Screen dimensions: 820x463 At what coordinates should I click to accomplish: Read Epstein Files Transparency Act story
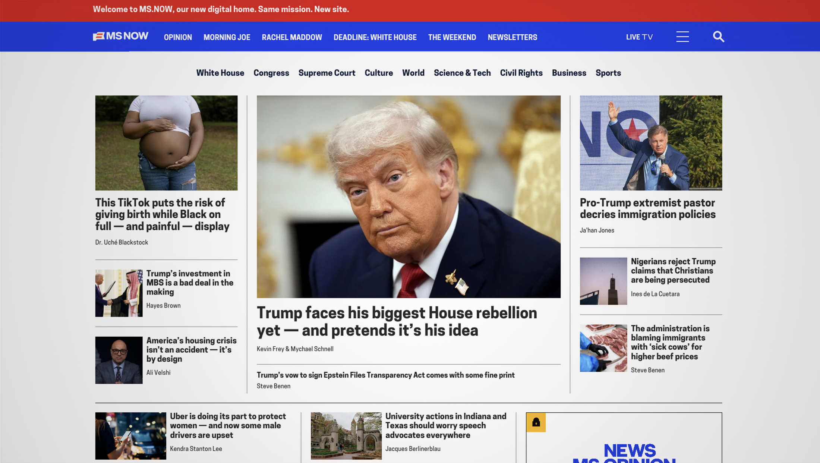click(x=385, y=375)
